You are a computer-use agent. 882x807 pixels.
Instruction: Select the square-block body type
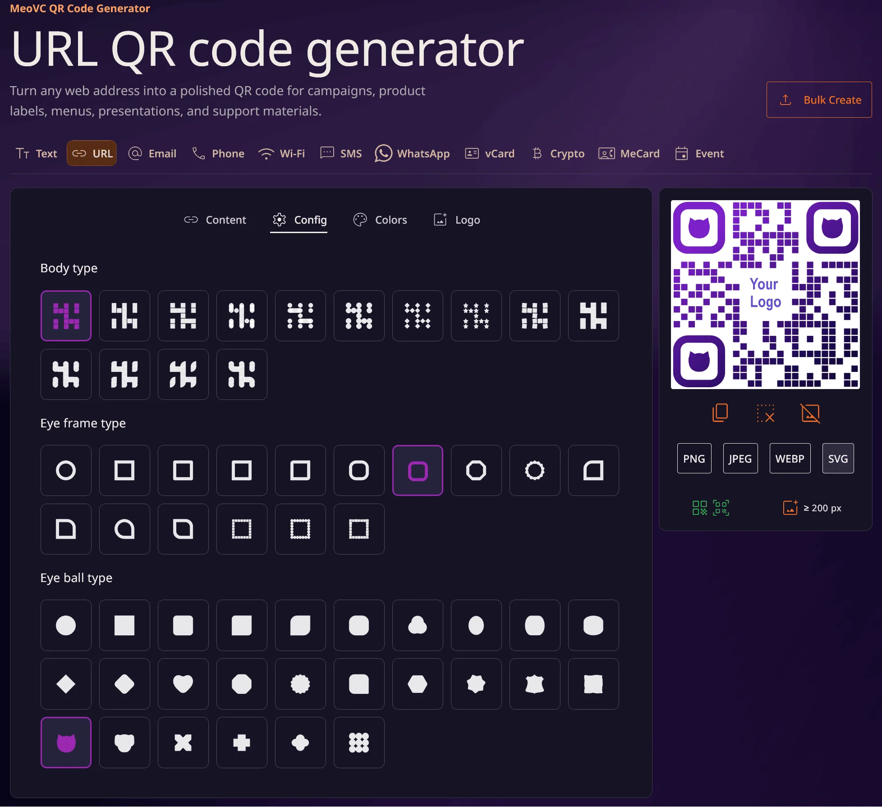66,316
